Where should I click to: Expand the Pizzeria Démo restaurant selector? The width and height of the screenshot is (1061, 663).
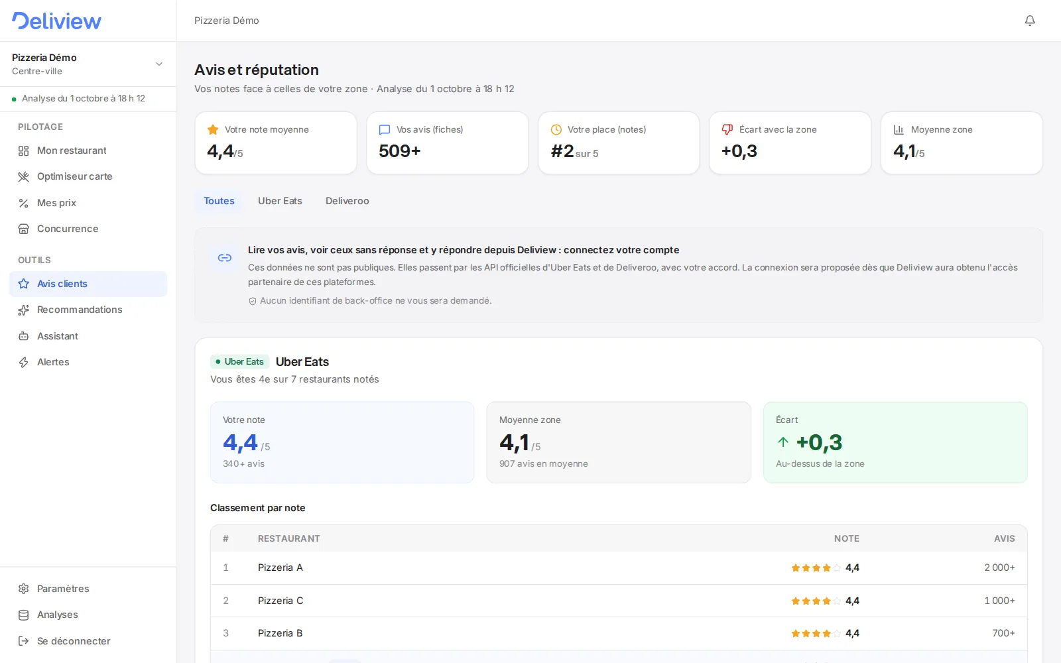[88, 64]
